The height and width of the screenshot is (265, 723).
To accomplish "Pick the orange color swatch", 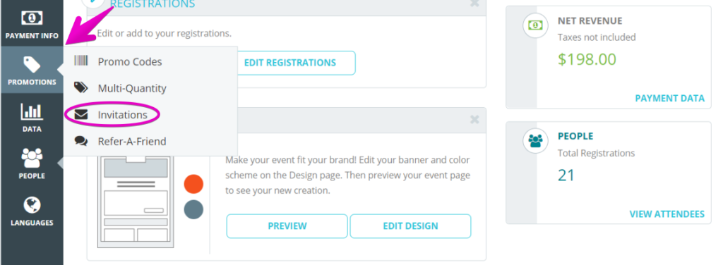I will click(193, 184).
